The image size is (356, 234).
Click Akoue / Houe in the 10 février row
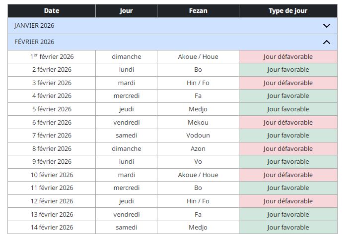[x=198, y=175]
